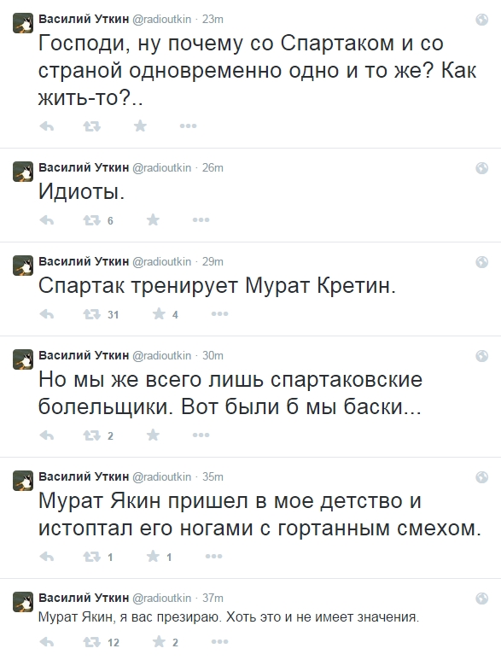Open the @radioutkin handle in 26m tweet
This screenshot has height=660, width=501.
tap(162, 167)
